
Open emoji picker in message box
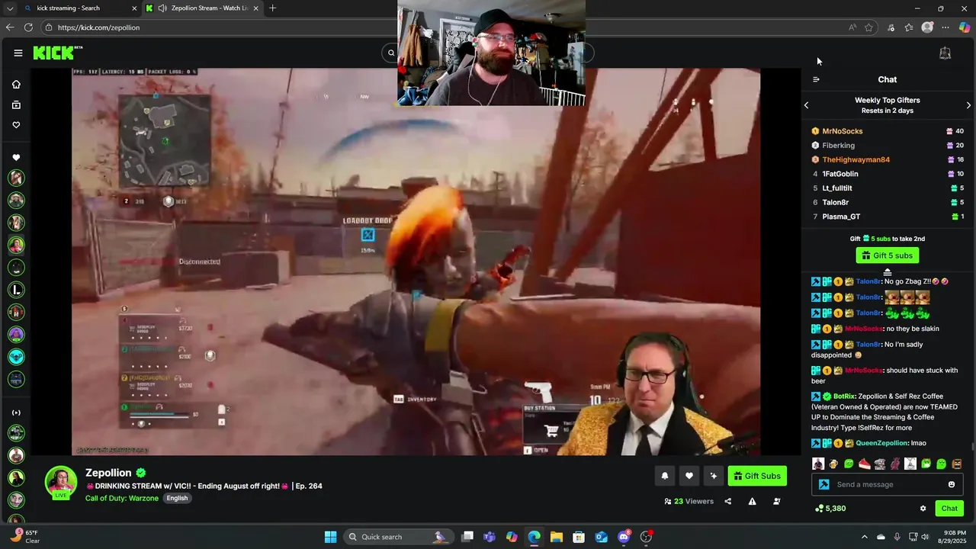[951, 484]
